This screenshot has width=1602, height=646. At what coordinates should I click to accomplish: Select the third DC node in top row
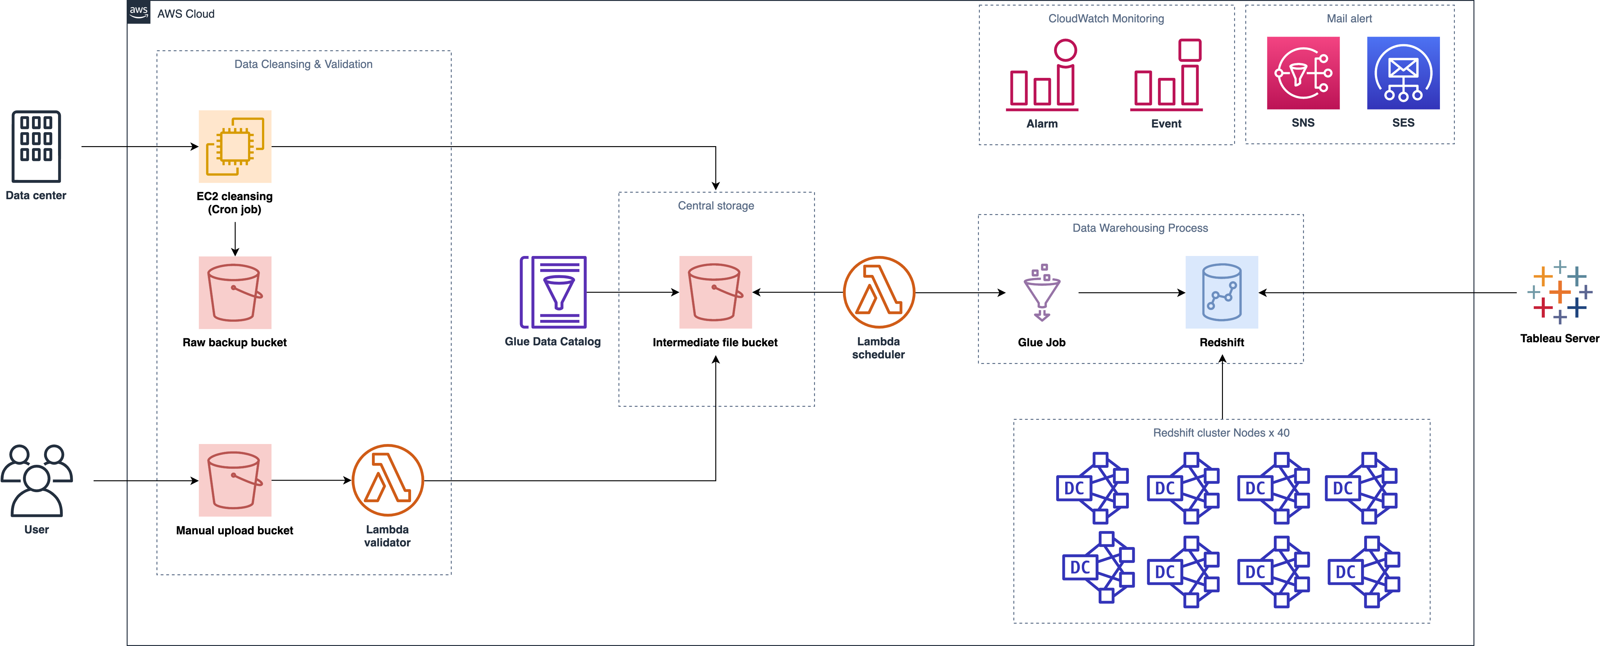[1274, 488]
